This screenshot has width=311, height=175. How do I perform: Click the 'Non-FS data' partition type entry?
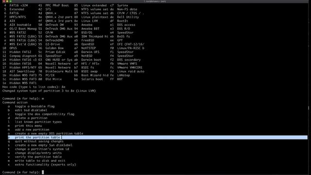coord(127,9)
